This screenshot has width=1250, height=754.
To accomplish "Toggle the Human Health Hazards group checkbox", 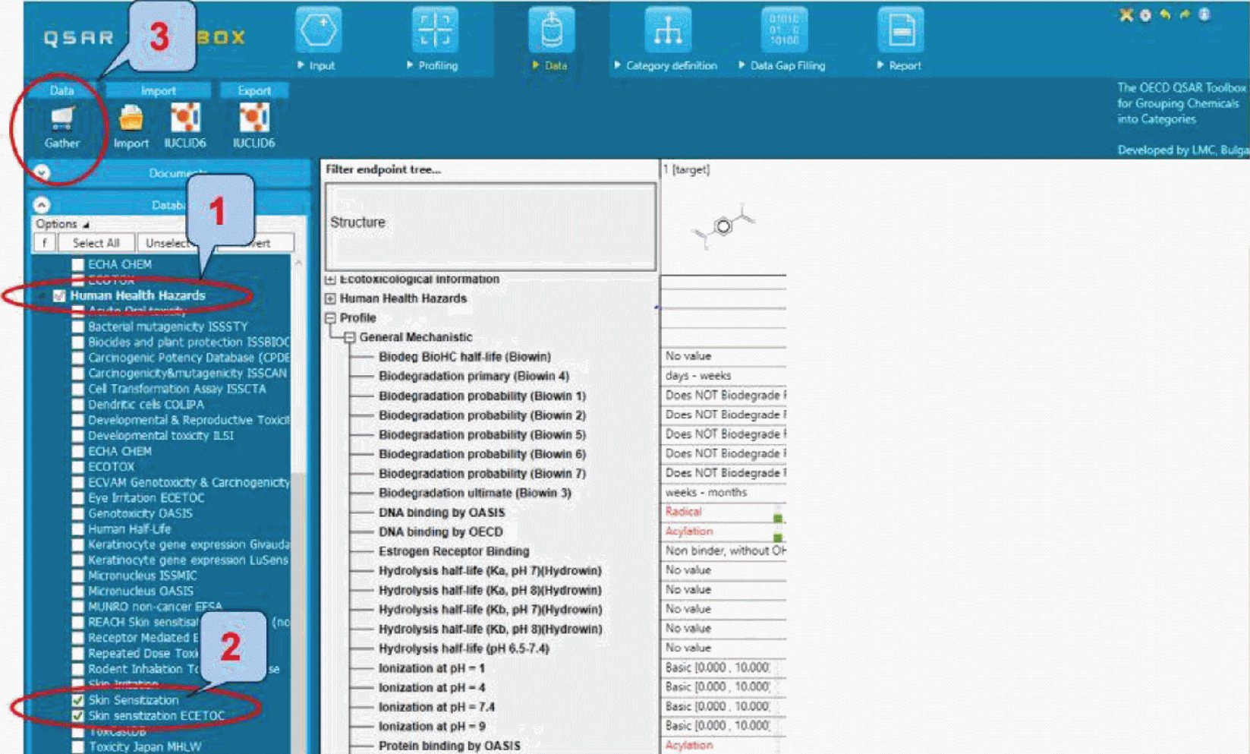I will 59,295.
